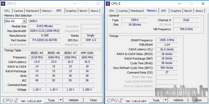Click the Module Size field 8192 MBytes
The image size is (209, 104).
[45, 26]
